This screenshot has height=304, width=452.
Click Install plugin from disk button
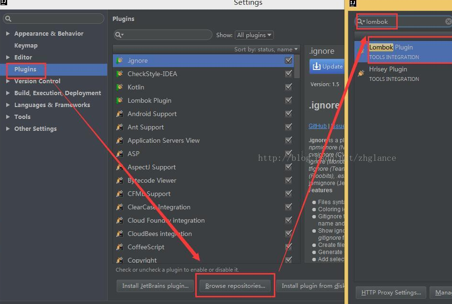click(x=311, y=286)
